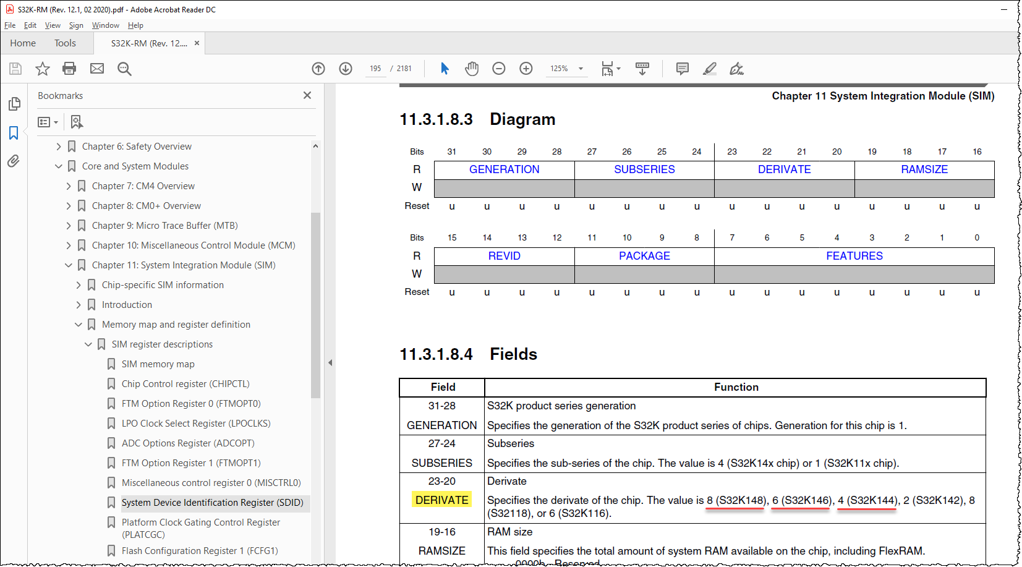Go to previous page arrow
The height and width of the screenshot is (567, 1022).
[x=318, y=69]
